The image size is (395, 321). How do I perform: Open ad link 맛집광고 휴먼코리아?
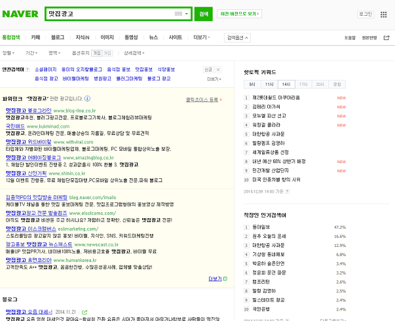(28, 260)
